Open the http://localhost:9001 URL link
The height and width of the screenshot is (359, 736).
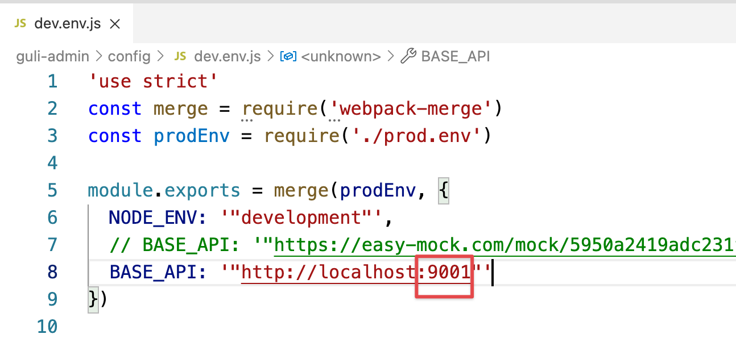coord(357,272)
